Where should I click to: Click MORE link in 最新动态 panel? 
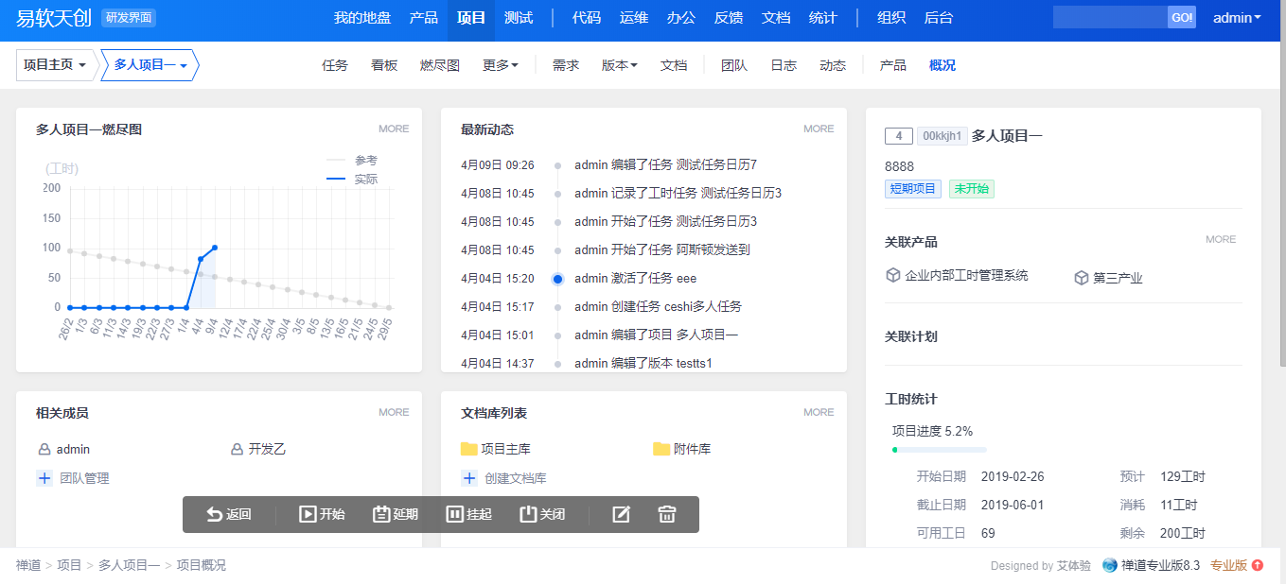[x=819, y=129]
